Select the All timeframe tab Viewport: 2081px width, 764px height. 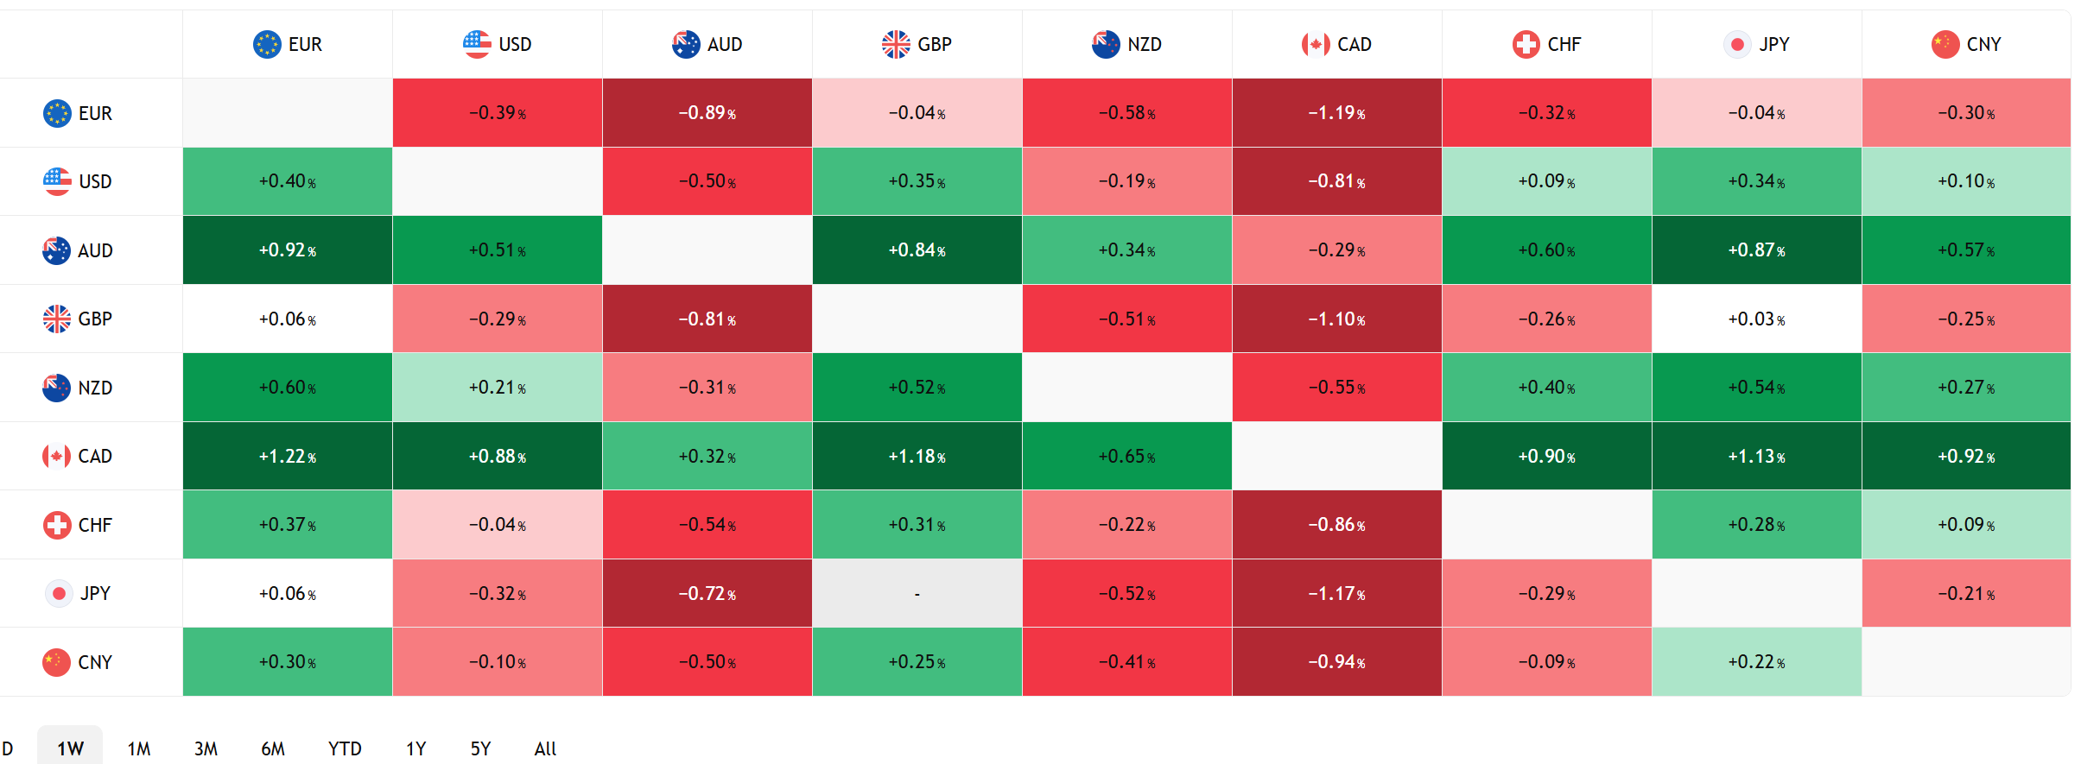545,748
